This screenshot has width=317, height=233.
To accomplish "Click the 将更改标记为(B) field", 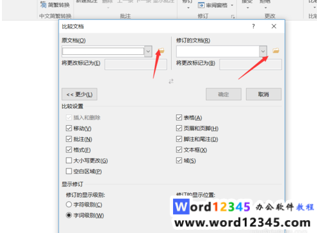I will [x=251, y=65].
